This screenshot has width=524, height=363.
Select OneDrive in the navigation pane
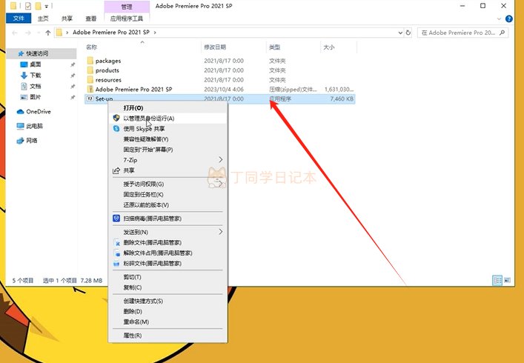[34, 112]
